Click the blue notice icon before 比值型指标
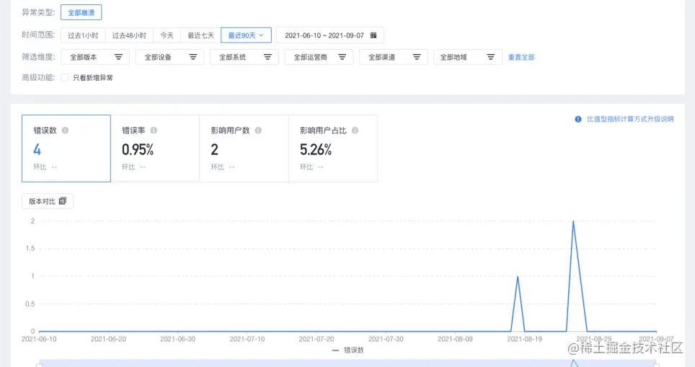 coord(578,119)
